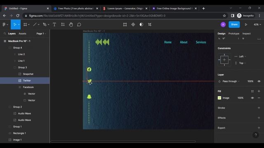
Task: Select the Facebook layer
Action: 25,87
